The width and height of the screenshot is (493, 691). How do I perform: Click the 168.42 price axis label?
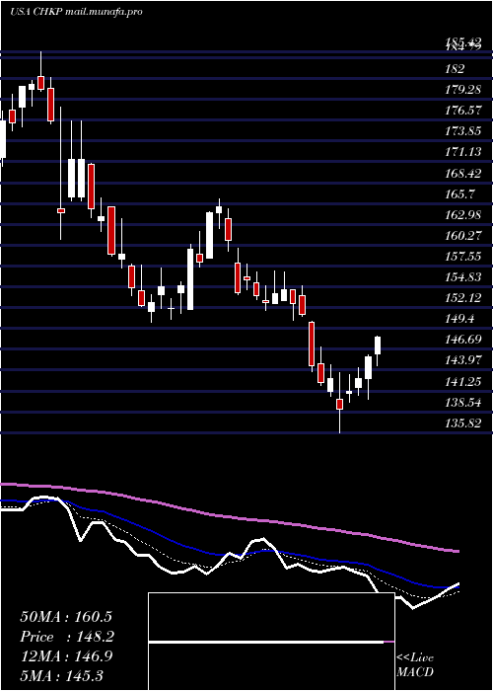pyautogui.click(x=463, y=173)
